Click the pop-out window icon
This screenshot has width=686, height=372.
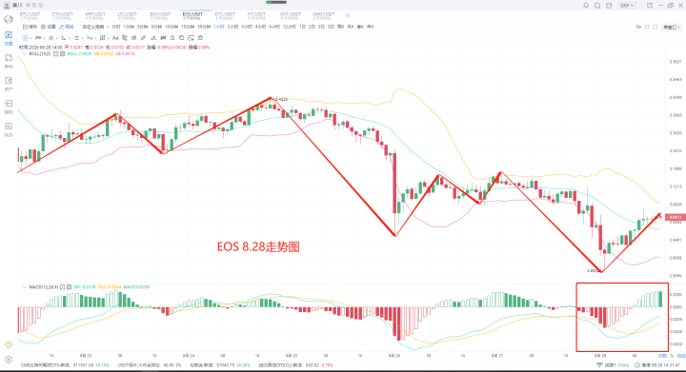pos(650,6)
